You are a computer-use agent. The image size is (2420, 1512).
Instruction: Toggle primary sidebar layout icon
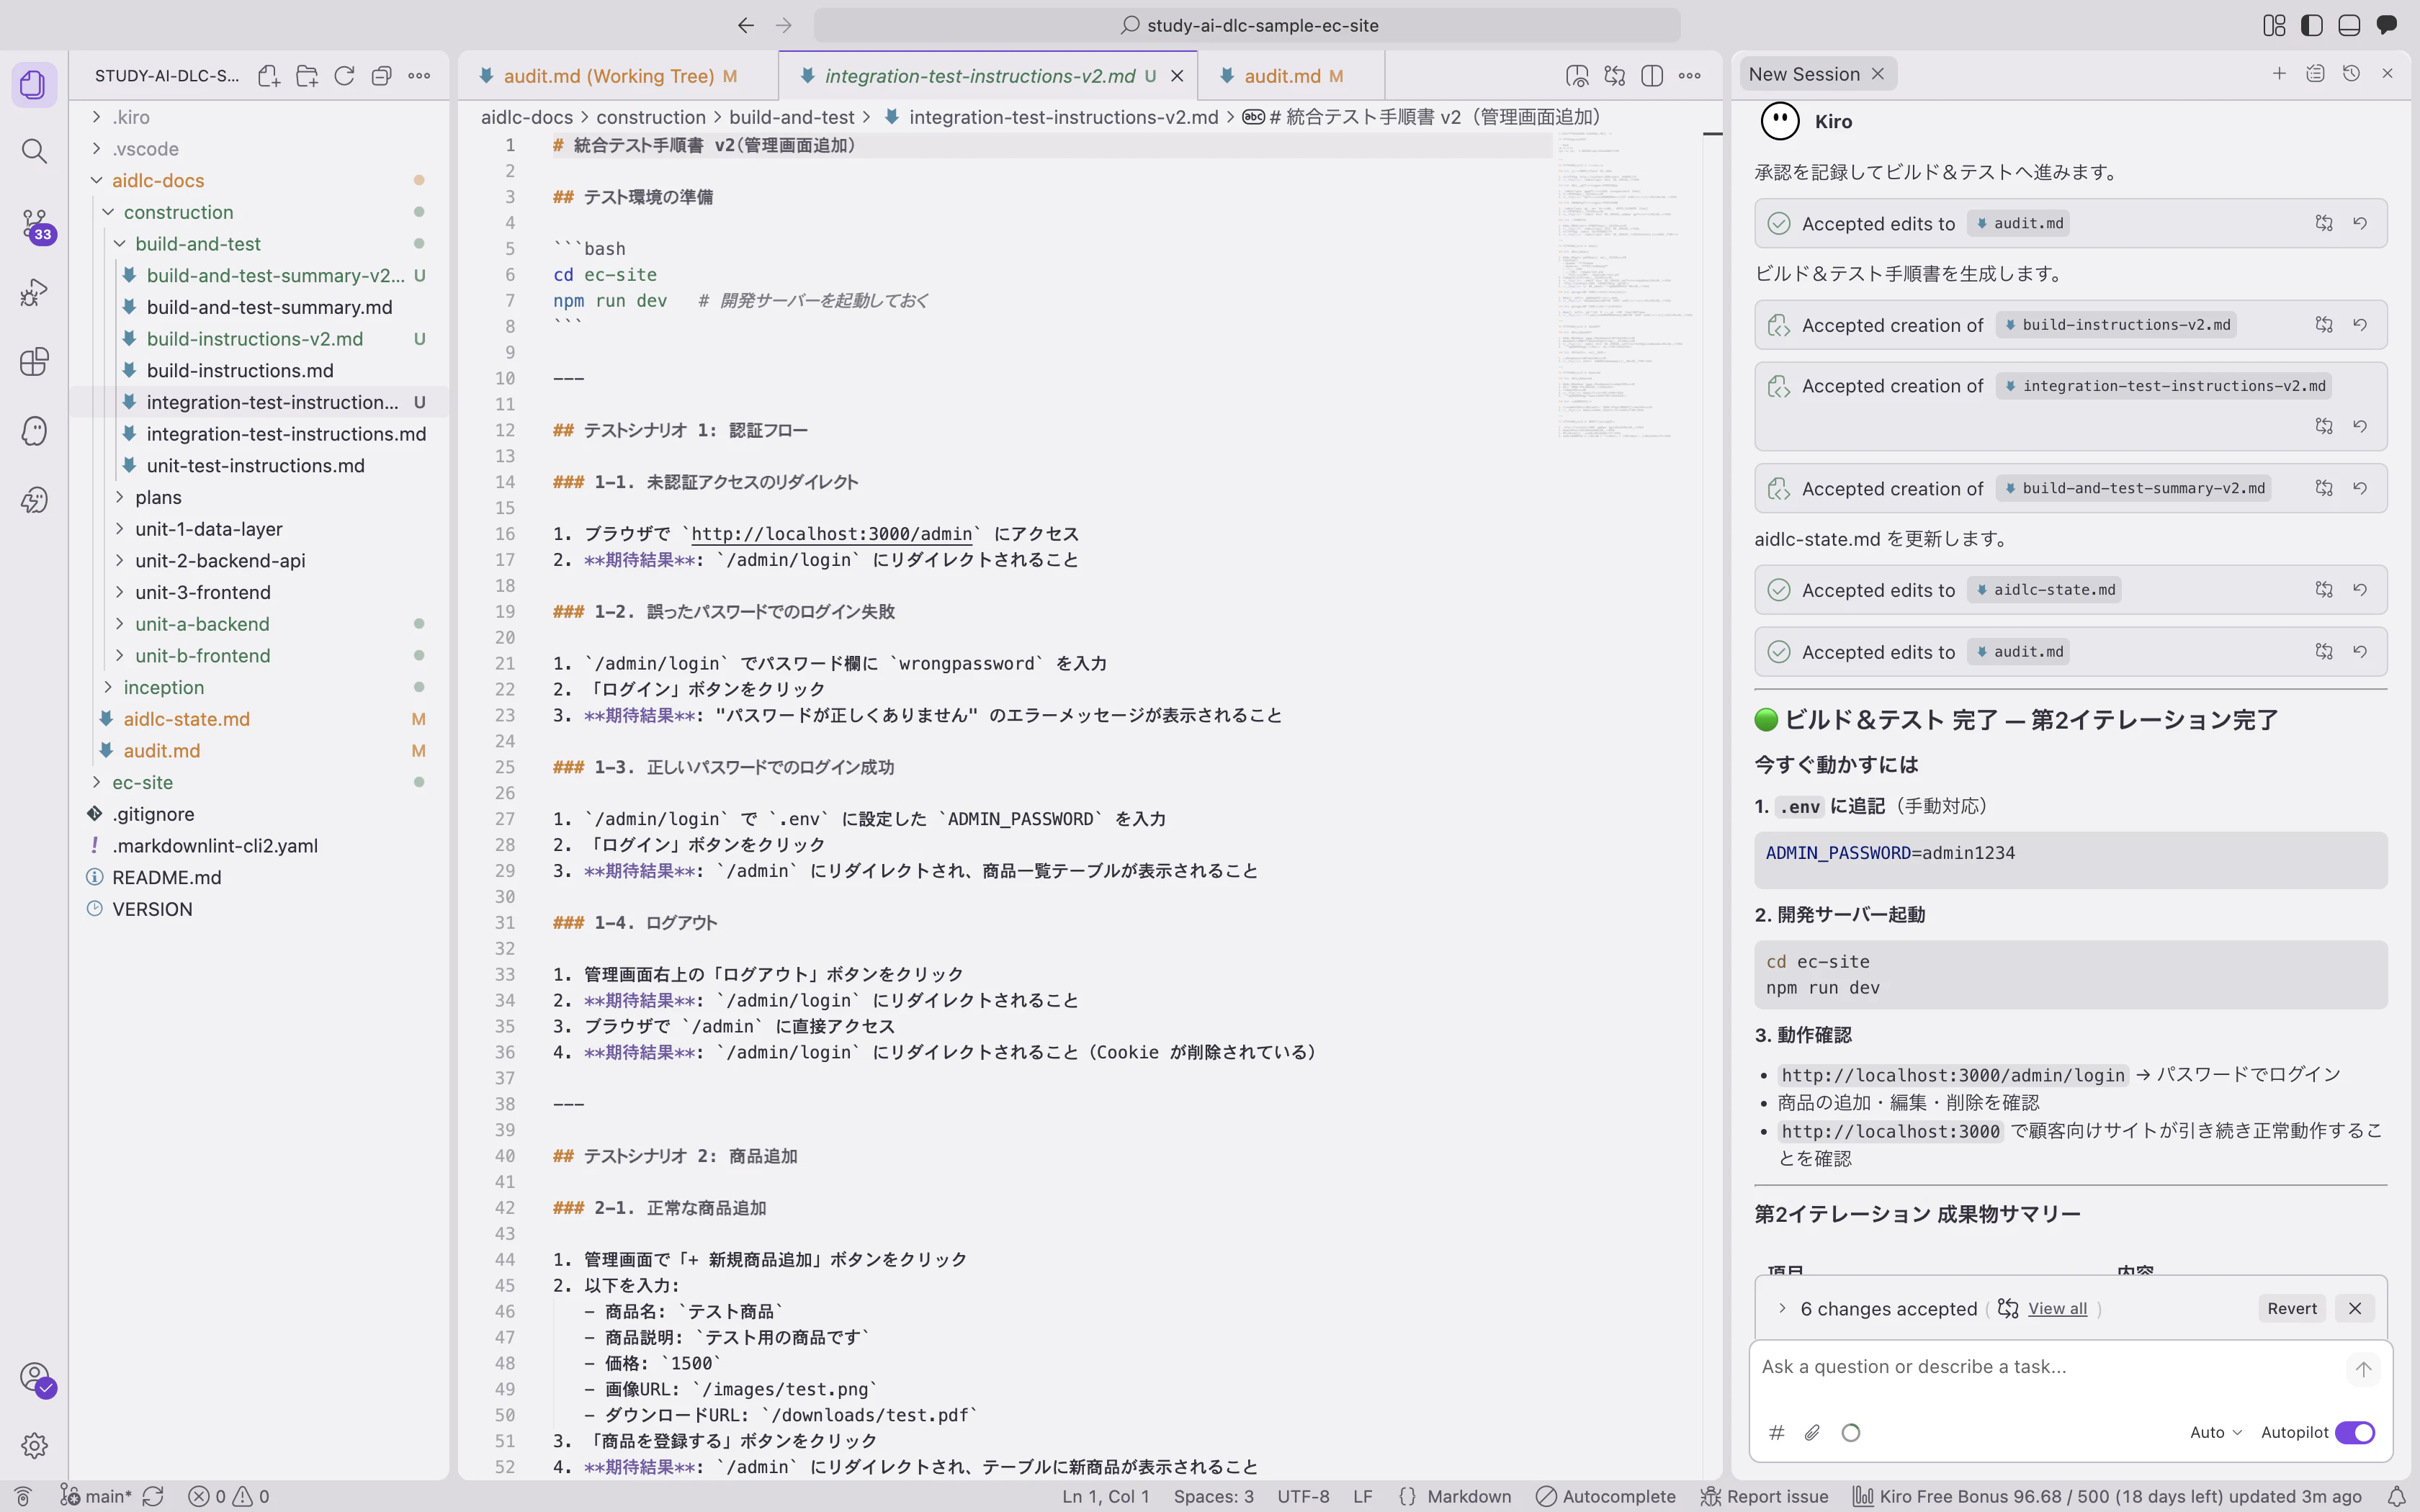coord(2312,25)
